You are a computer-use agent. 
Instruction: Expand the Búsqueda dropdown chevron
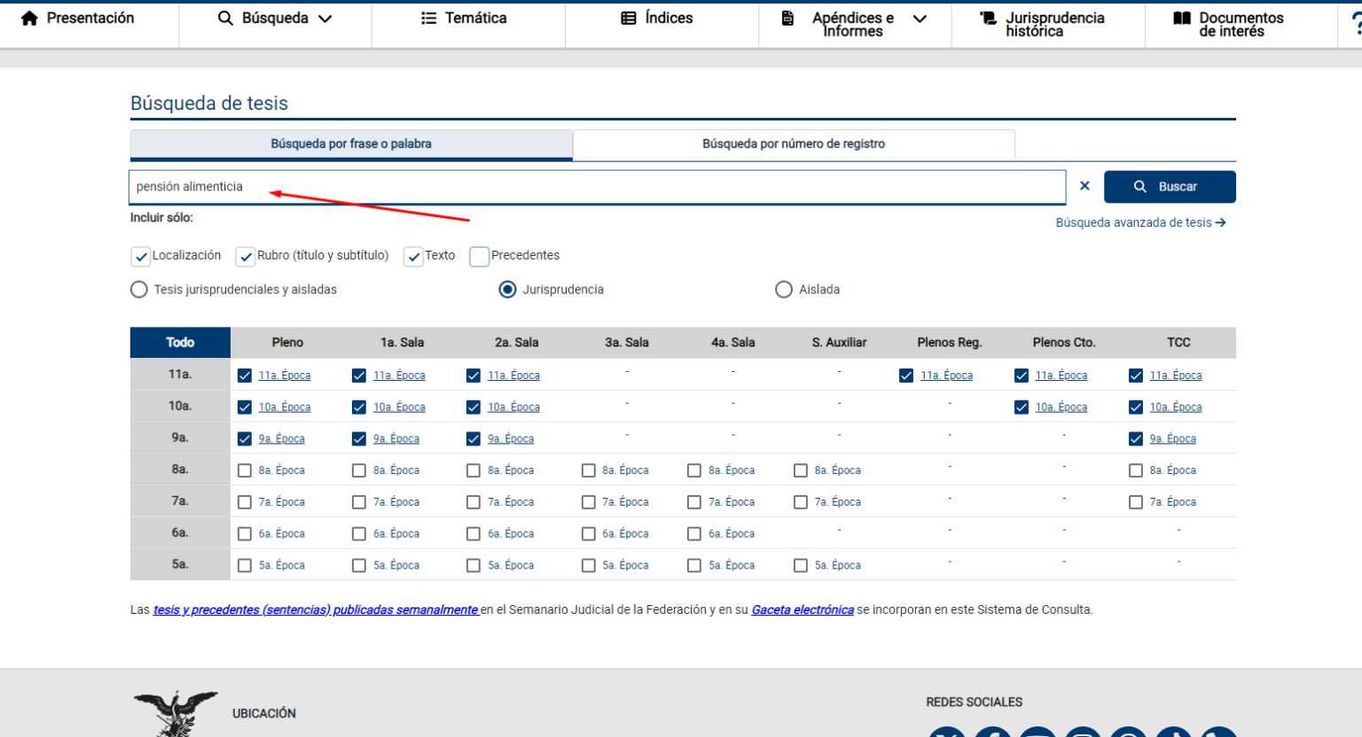[x=325, y=19]
